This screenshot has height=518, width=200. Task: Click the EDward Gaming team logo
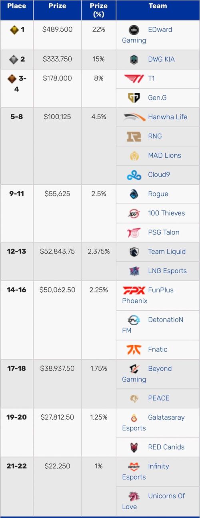(134, 30)
